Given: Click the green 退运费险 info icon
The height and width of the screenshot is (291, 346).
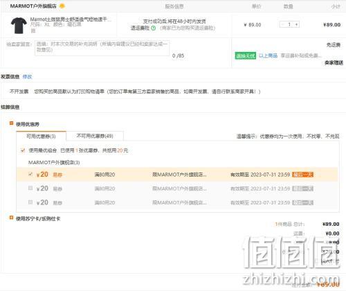Looking at the screenshot, I should click(x=154, y=28).
